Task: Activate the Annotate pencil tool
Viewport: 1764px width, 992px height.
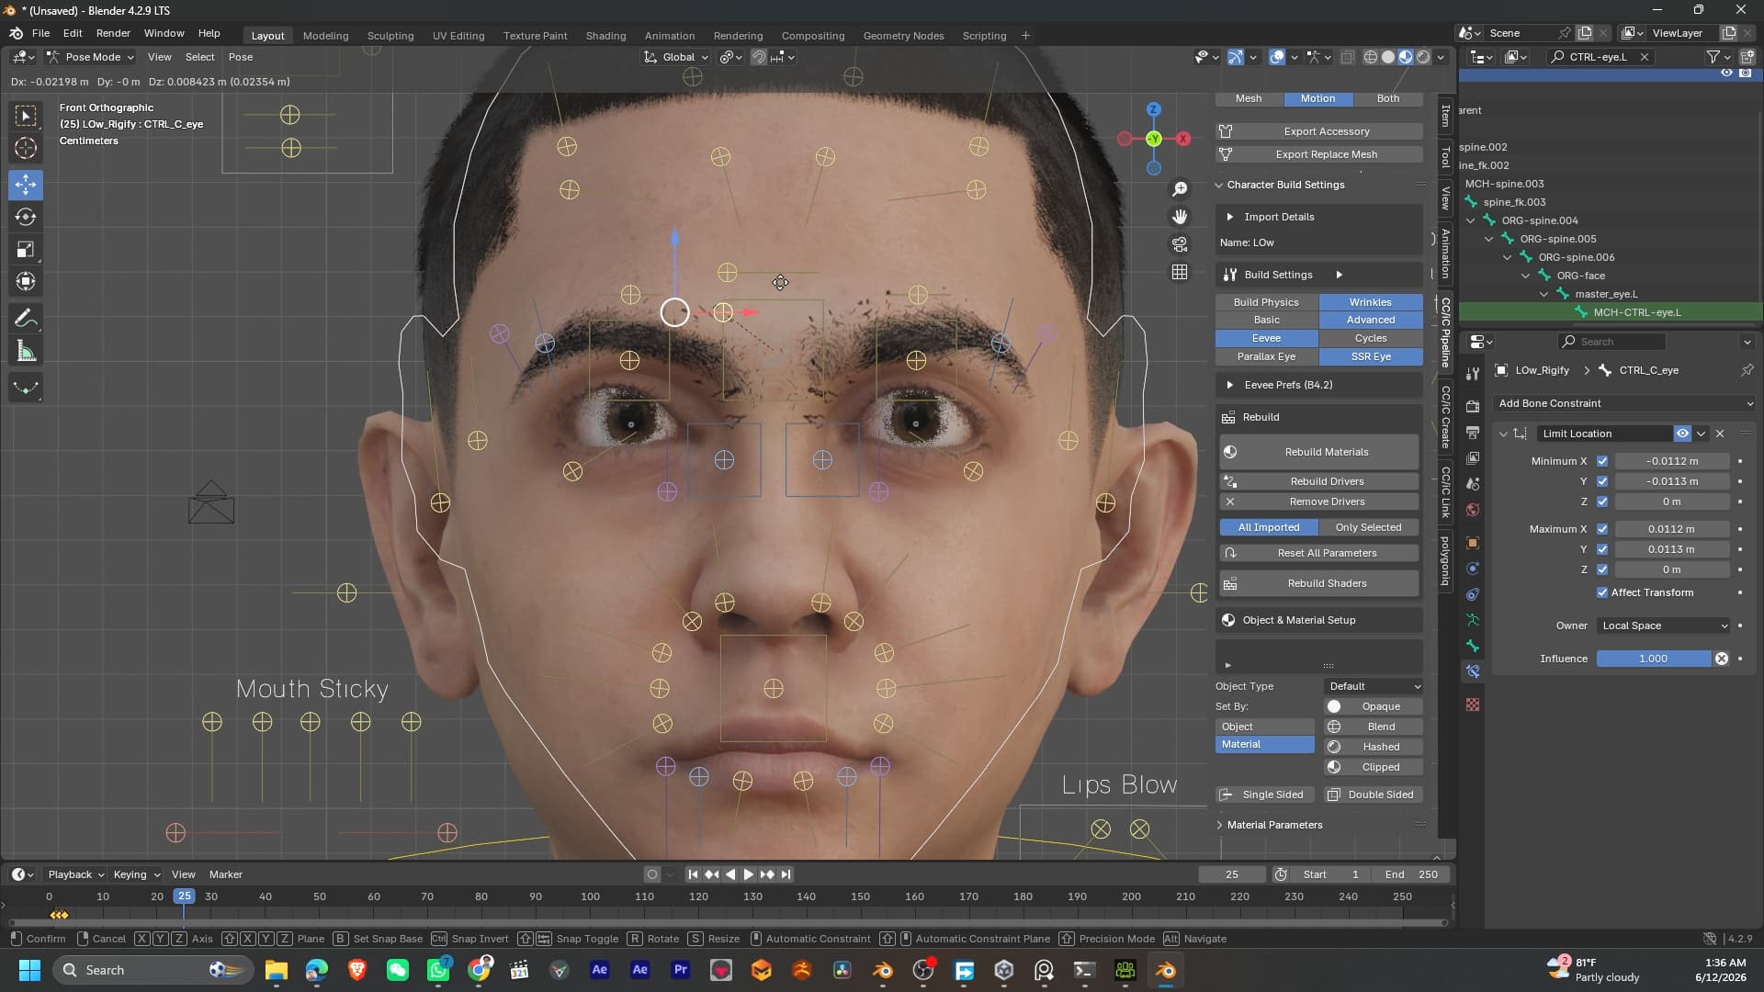Action: pos(26,319)
